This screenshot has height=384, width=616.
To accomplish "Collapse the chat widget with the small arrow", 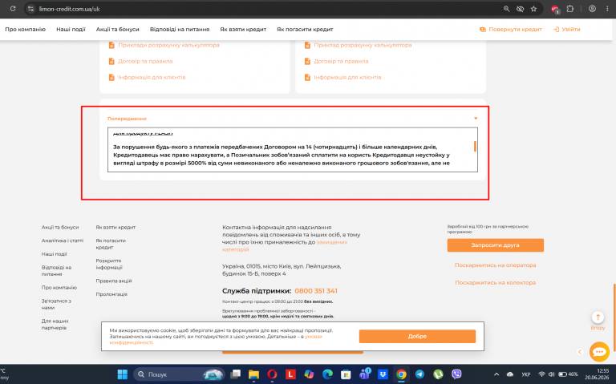I will 580,352.
